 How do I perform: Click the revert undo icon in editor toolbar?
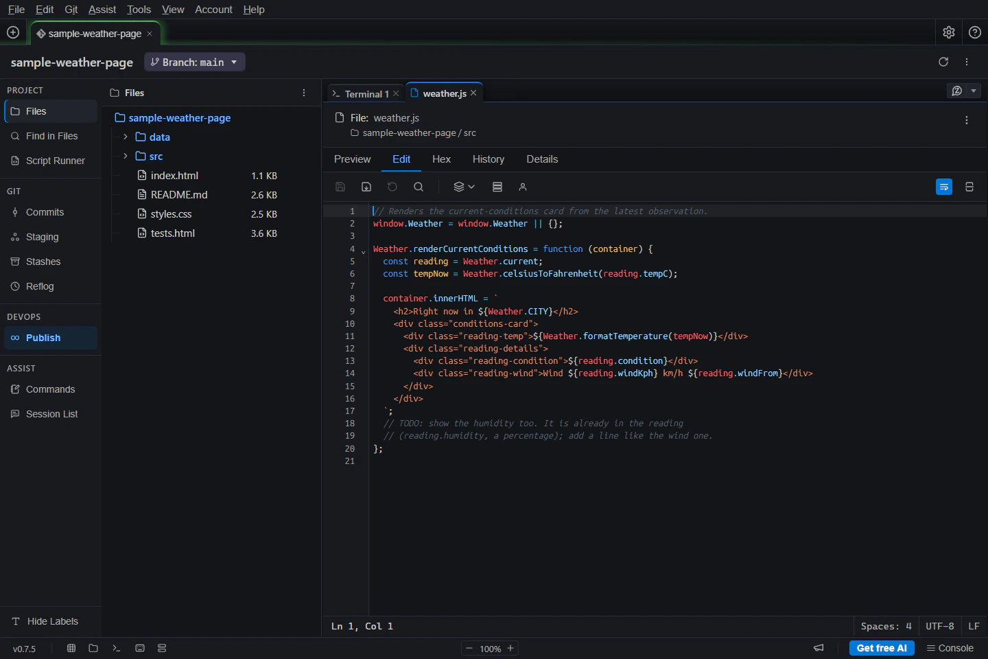coord(392,187)
